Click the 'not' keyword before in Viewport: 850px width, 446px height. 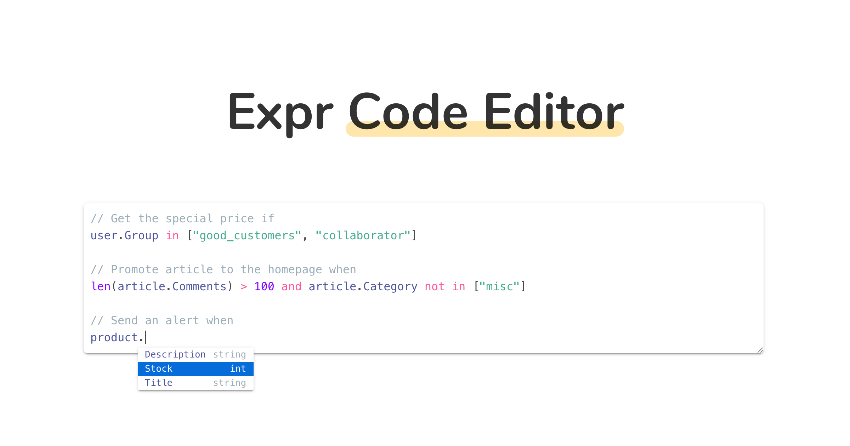434,286
